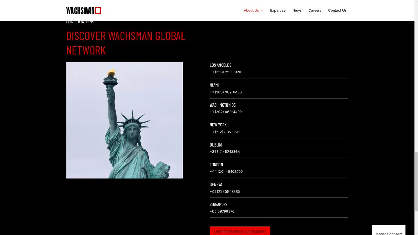
Task: Call Geneva number +41 (22) 5967985
Action: point(225,191)
